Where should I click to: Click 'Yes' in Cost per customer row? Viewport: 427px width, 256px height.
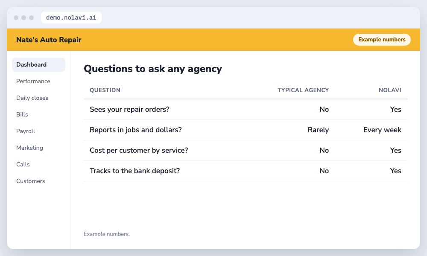(x=395, y=150)
